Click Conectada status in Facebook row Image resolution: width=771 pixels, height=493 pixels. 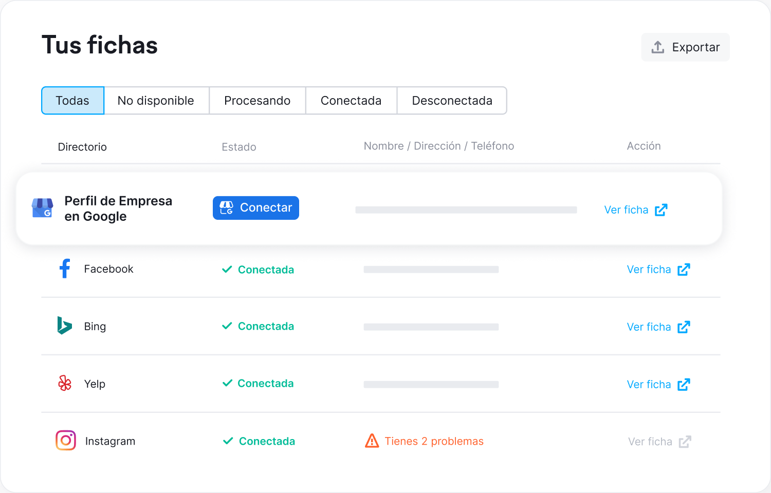(x=266, y=270)
